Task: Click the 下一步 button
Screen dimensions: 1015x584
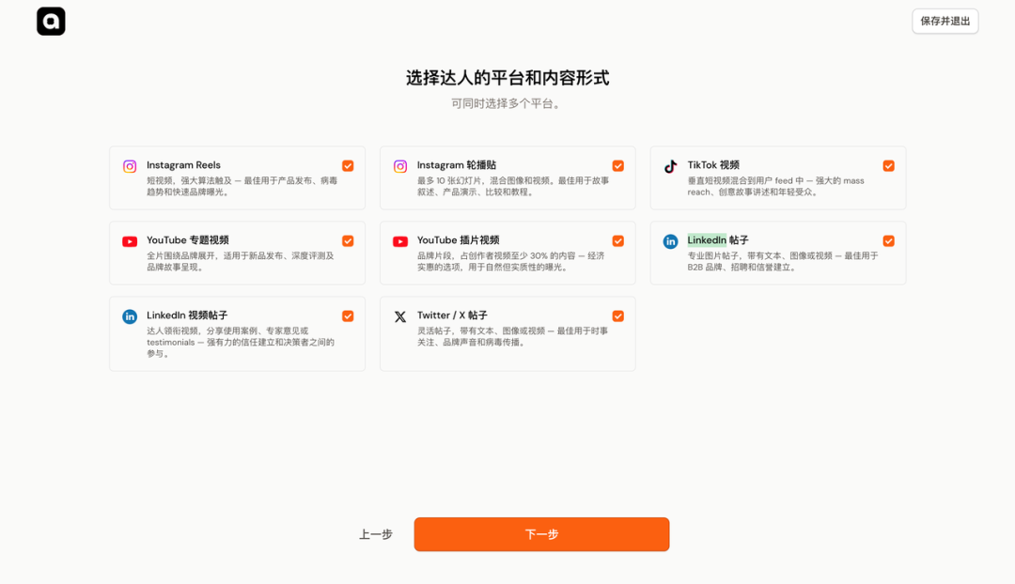Action: [x=542, y=534]
